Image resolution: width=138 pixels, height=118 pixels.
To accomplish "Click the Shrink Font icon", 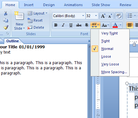I will click(x=110, y=16).
